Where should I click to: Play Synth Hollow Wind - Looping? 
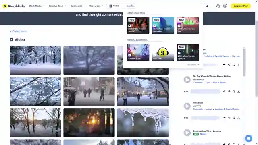tap(187, 133)
